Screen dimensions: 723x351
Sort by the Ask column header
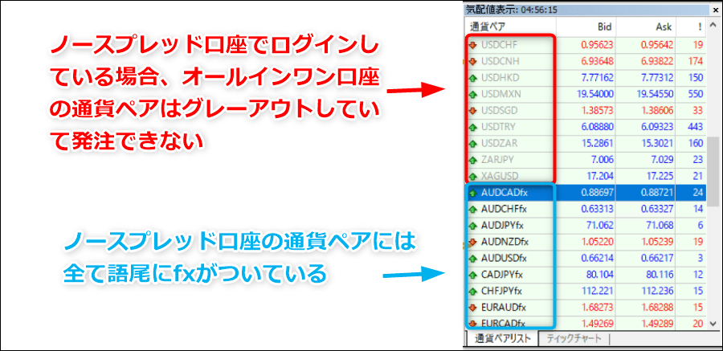click(646, 27)
